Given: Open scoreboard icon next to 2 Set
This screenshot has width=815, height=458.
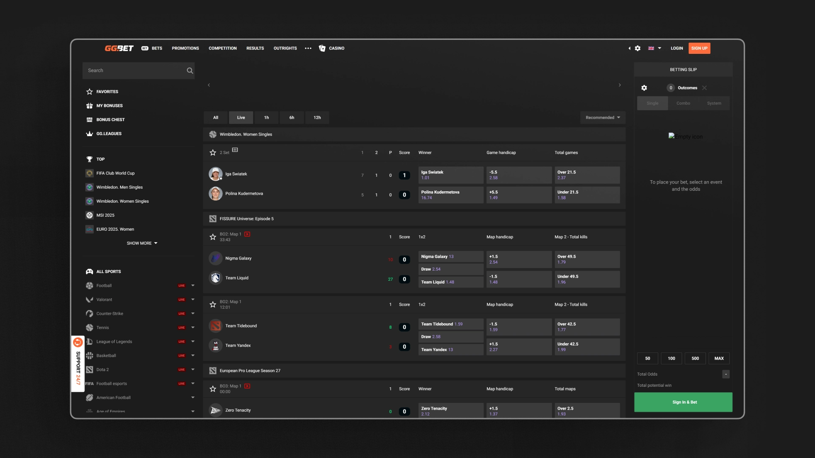Looking at the screenshot, I should (235, 150).
